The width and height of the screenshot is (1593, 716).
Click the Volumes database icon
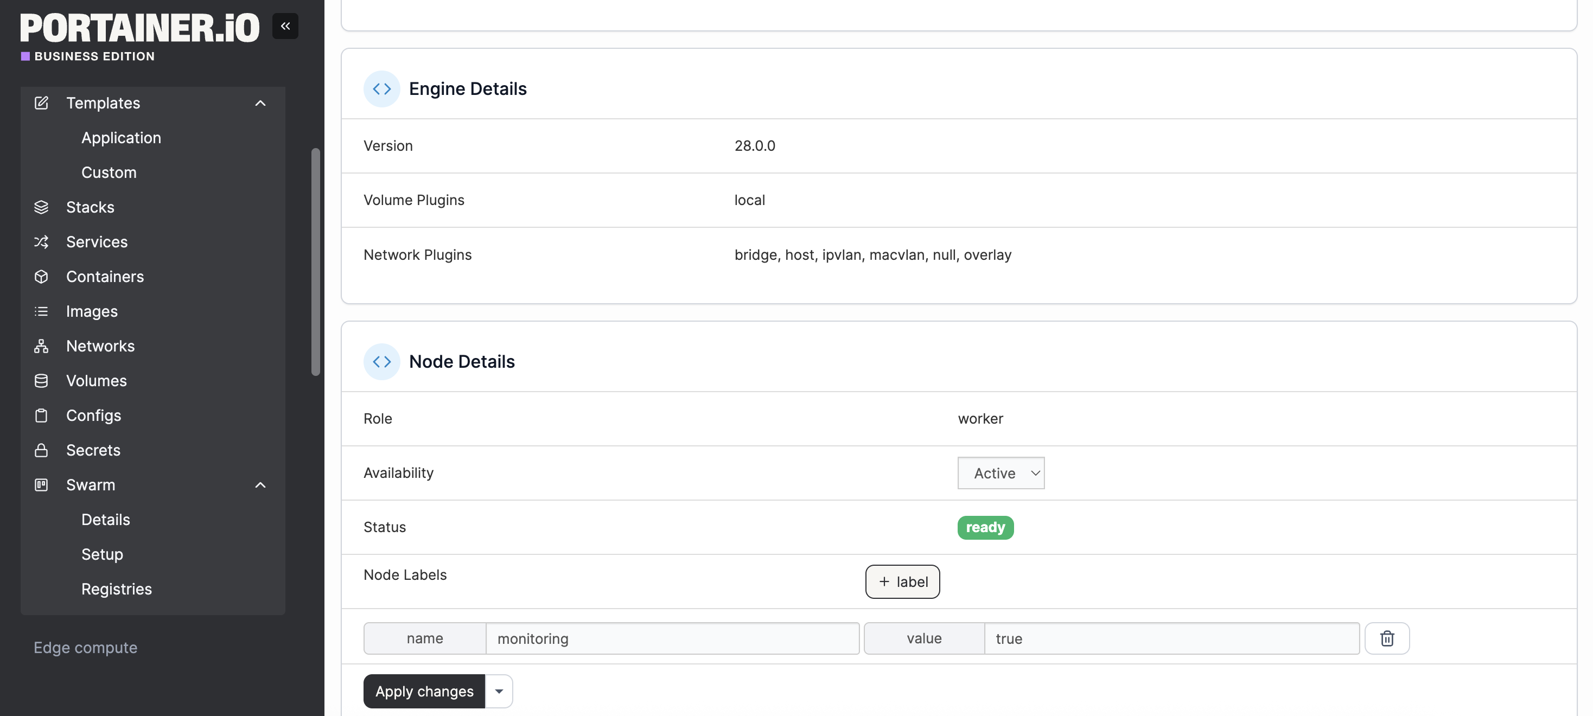[x=41, y=380]
